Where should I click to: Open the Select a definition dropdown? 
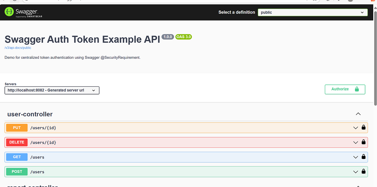tap(312, 12)
